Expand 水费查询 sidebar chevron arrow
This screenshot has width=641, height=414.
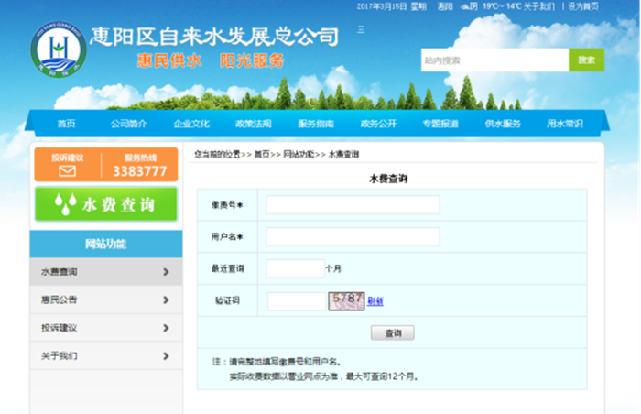[165, 272]
